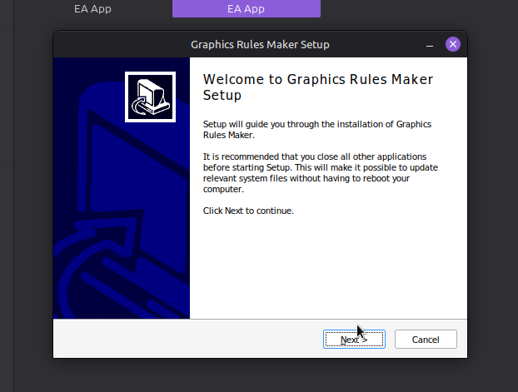
Task: Click the 'Click Next to continue' text
Action: 248,211
